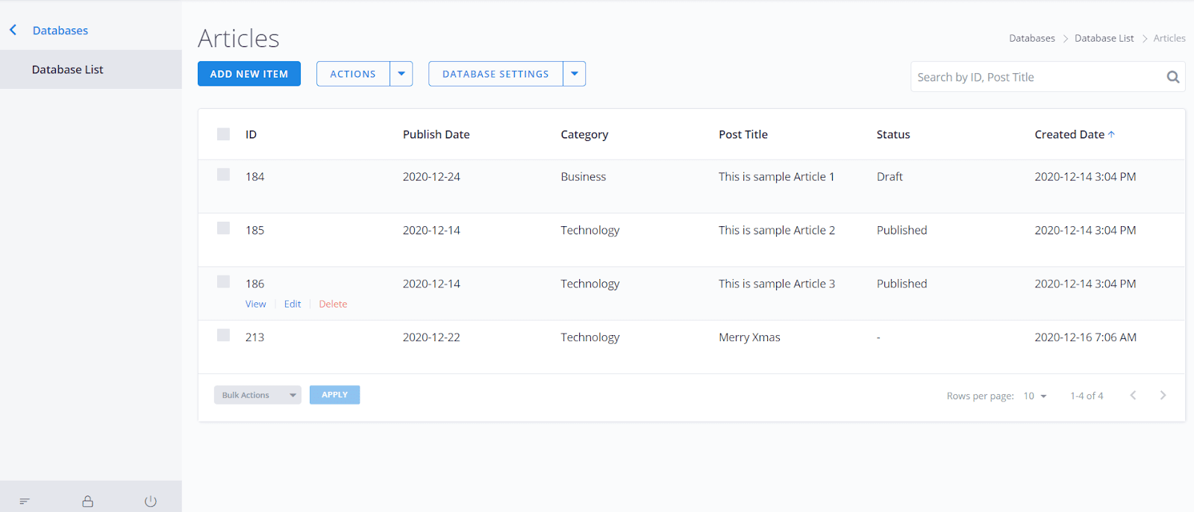Screen dimensions: 1194x512
Task: Select the checkbox for row 184
Action: 223,175
